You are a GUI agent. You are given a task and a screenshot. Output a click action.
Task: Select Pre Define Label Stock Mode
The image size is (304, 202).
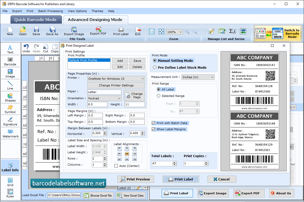155,67
